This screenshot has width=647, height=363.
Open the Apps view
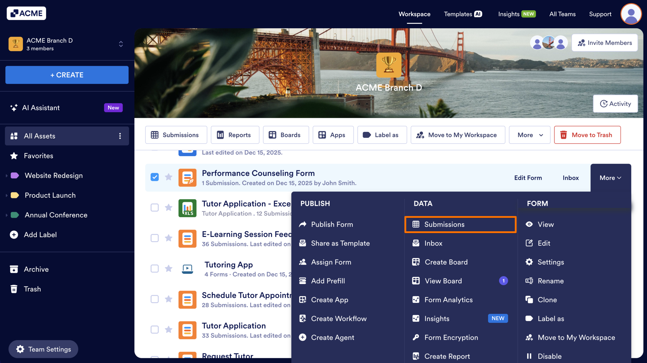click(333, 135)
